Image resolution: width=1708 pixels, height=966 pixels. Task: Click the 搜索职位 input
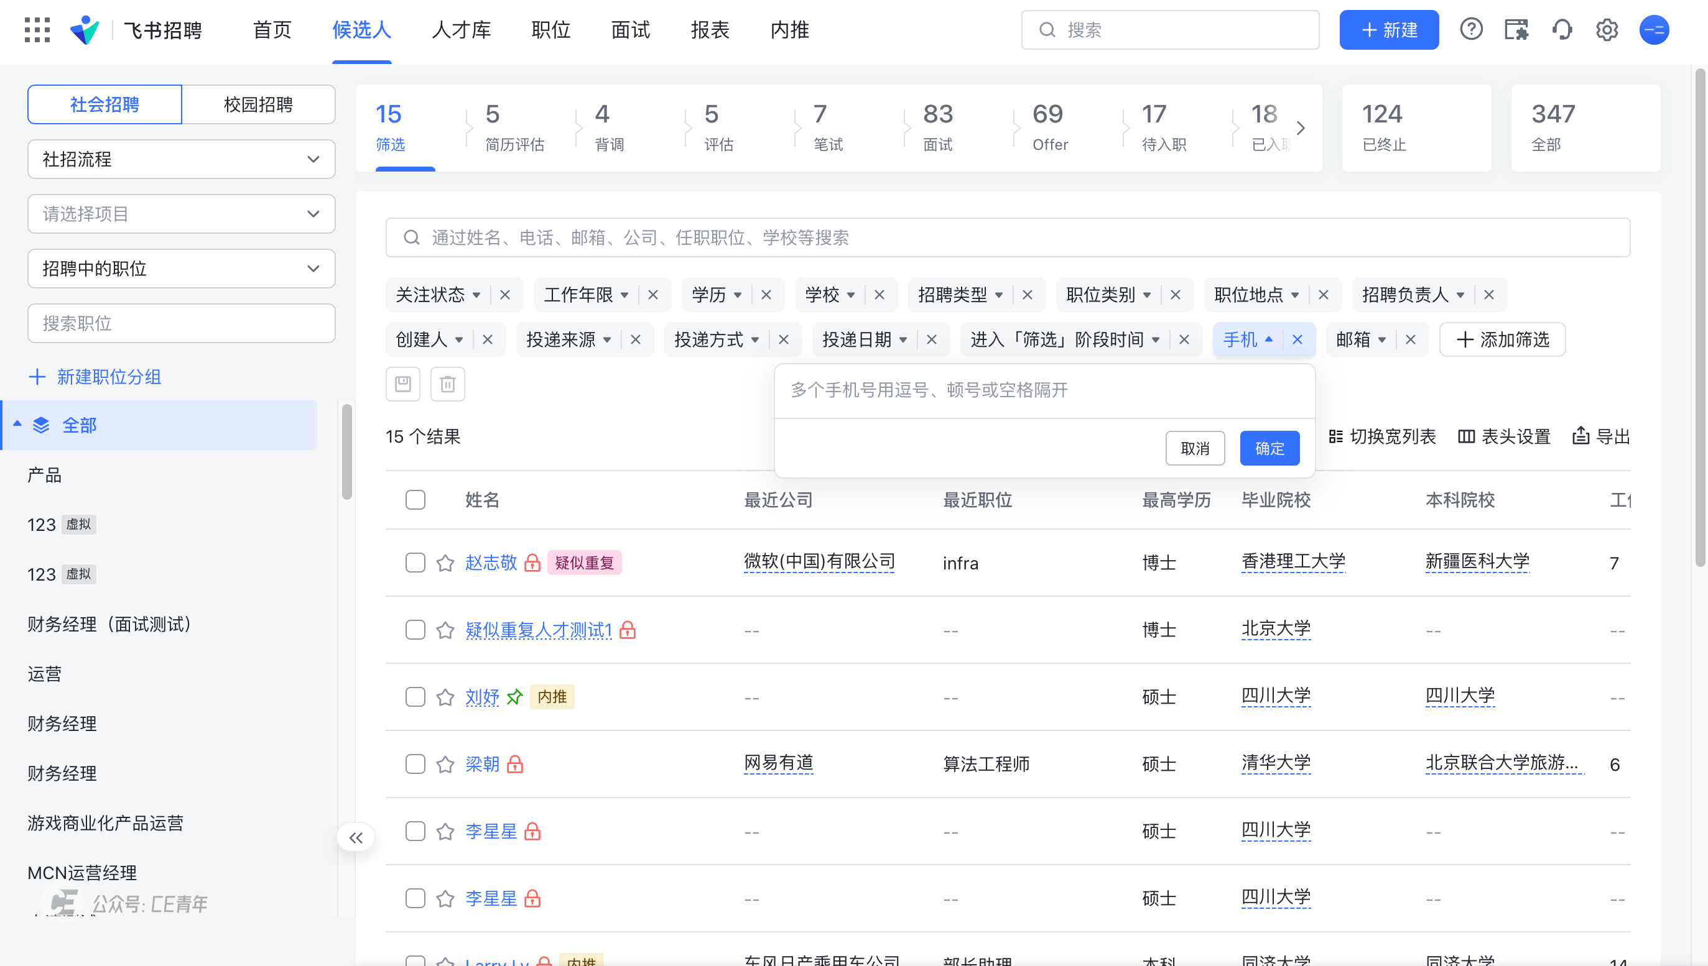[x=181, y=323]
